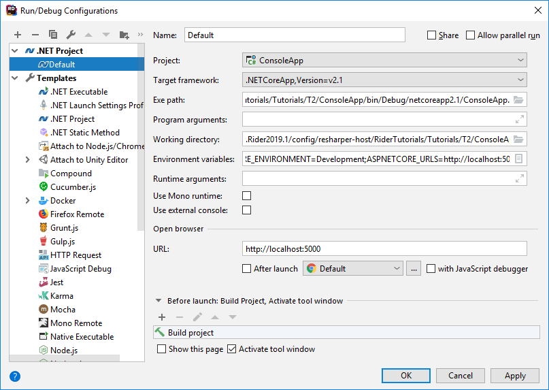This screenshot has height=390, width=549.
Task: Toggle Use external console checkbox
Action: (x=246, y=210)
